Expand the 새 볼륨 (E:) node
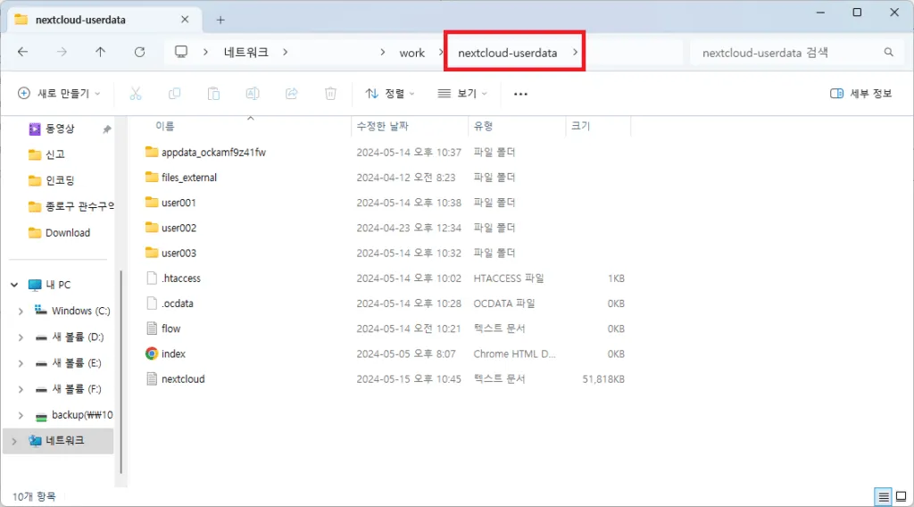 click(21, 363)
